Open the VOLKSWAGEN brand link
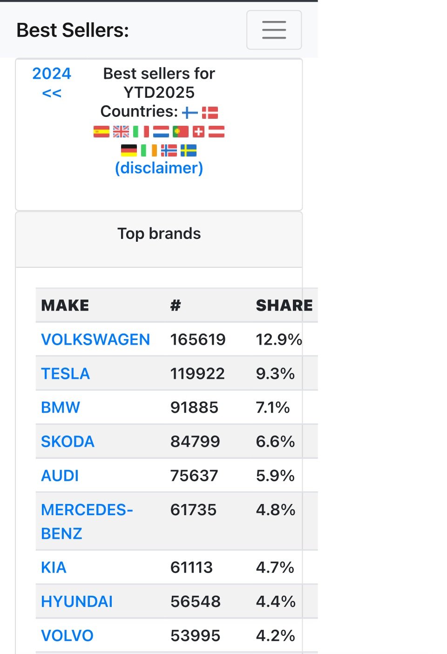Screen dimensions: 447x654 (x=95, y=340)
